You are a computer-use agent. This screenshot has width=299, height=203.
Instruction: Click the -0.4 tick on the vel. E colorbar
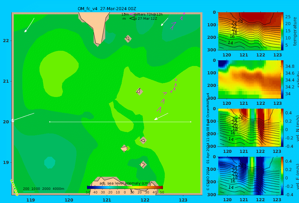tap(289, 194)
